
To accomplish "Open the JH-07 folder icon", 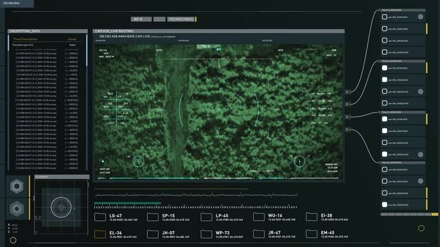I will [x=153, y=234].
